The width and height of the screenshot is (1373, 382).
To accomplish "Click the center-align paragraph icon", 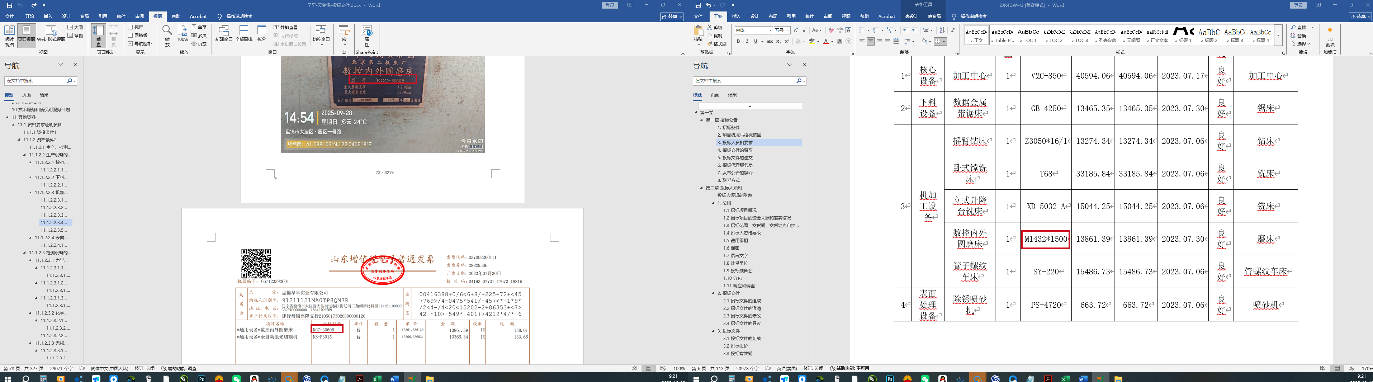I will point(870,41).
